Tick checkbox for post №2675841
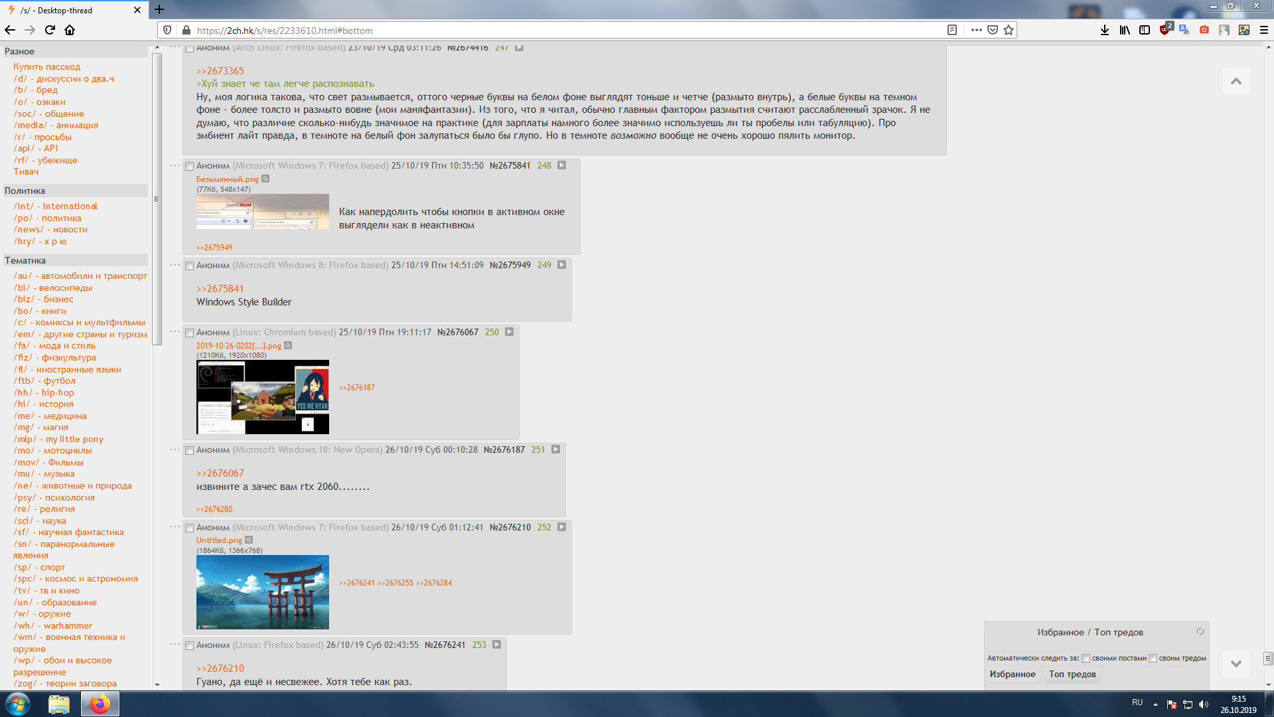The image size is (1274, 717). 189,166
